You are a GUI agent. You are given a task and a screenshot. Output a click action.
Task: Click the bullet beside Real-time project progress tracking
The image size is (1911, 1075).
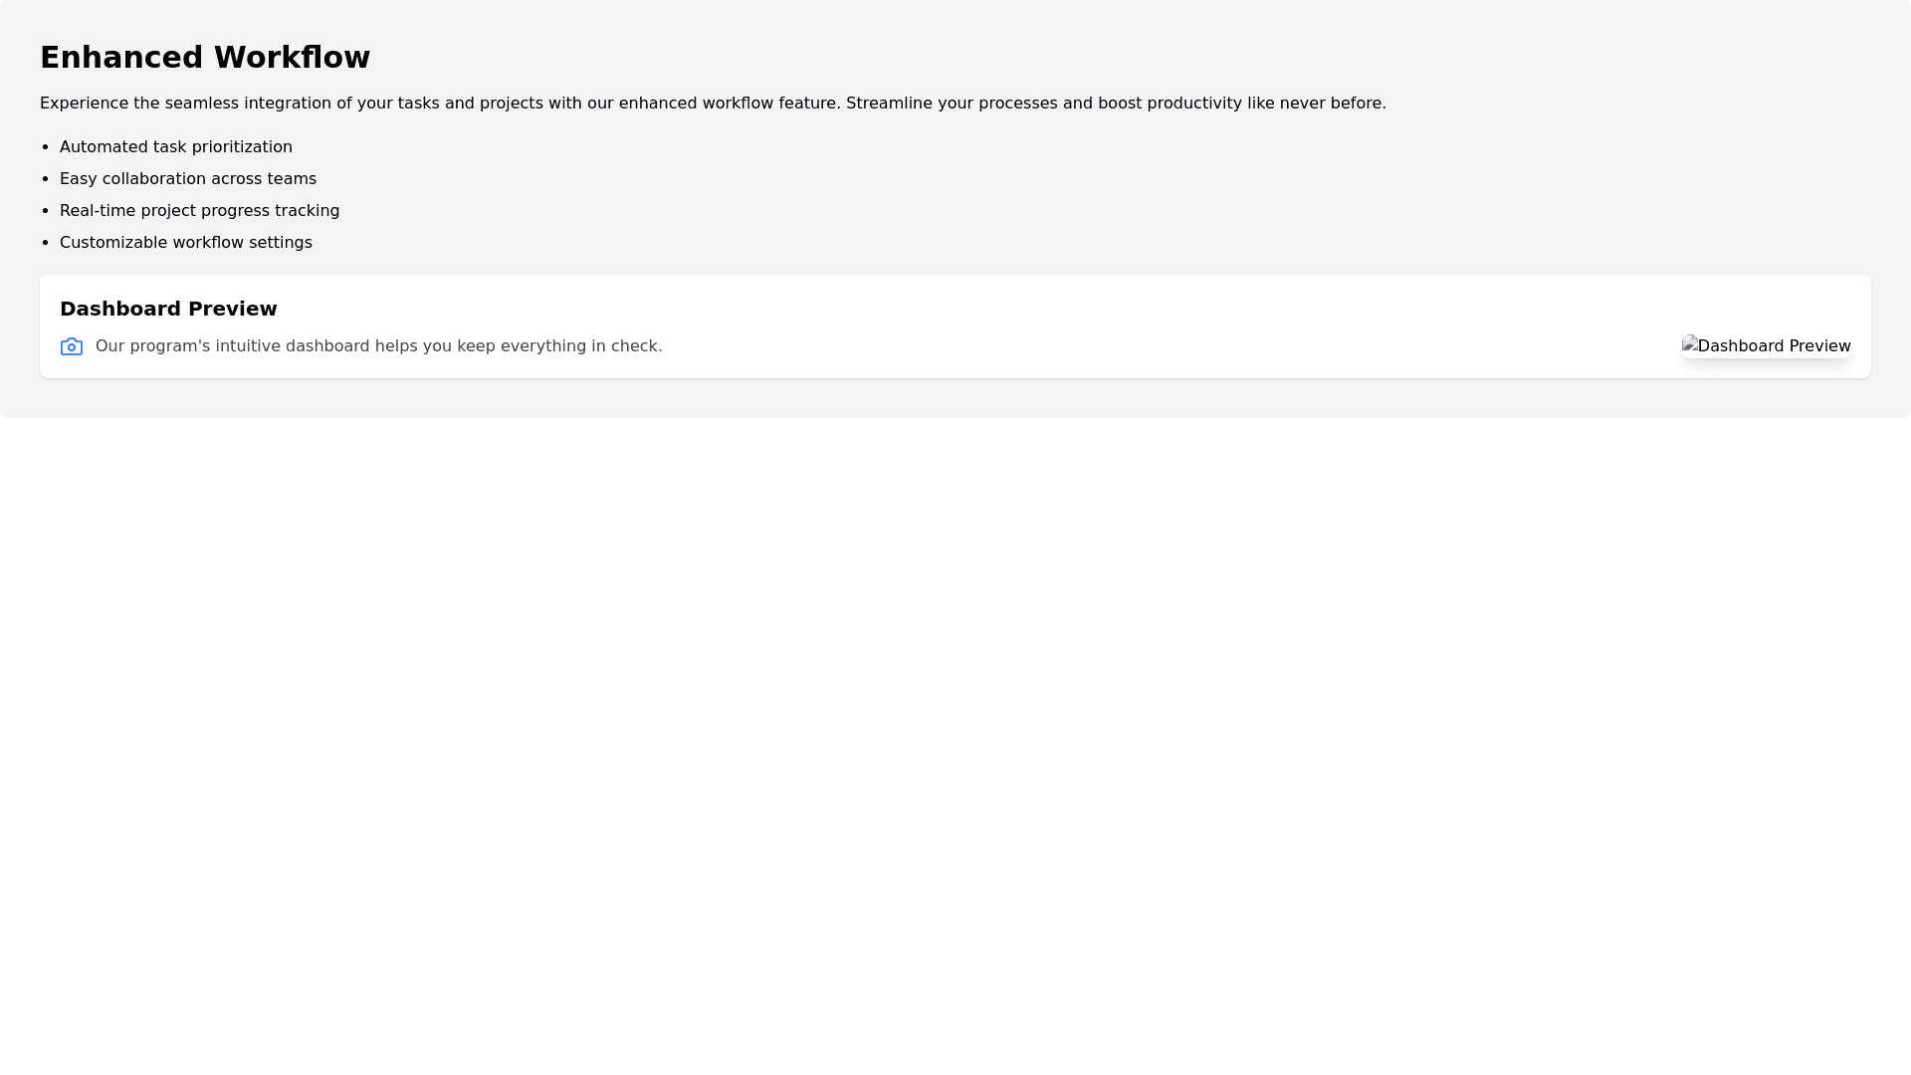[47, 211]
